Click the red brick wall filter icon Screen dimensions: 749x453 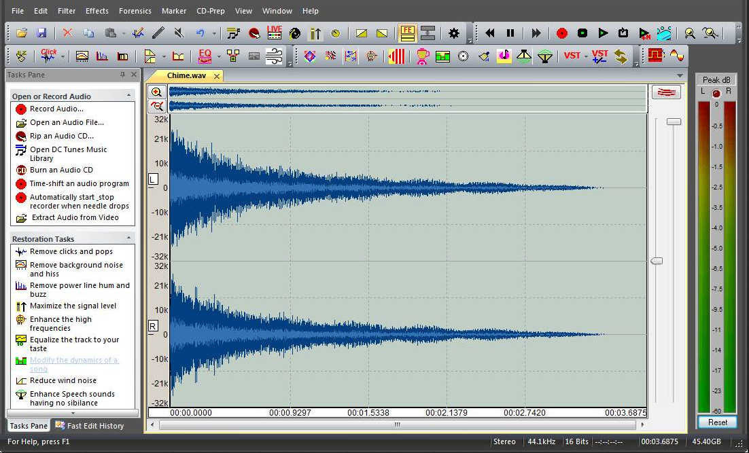pos(657,56)
